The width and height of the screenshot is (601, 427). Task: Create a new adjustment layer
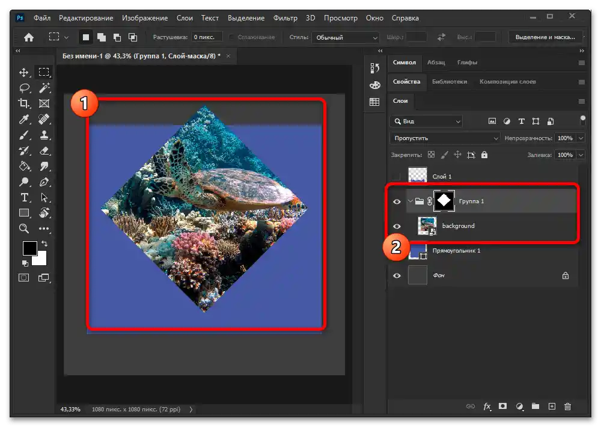(519, 407)
